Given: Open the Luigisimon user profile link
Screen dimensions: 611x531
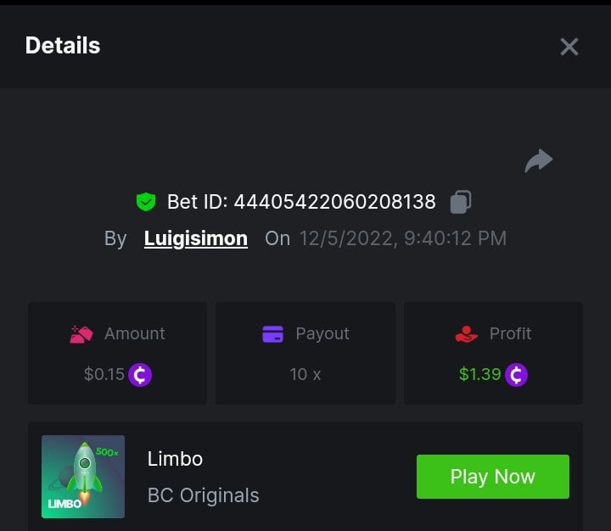Looking at the screenshot, I should [196, 238].
